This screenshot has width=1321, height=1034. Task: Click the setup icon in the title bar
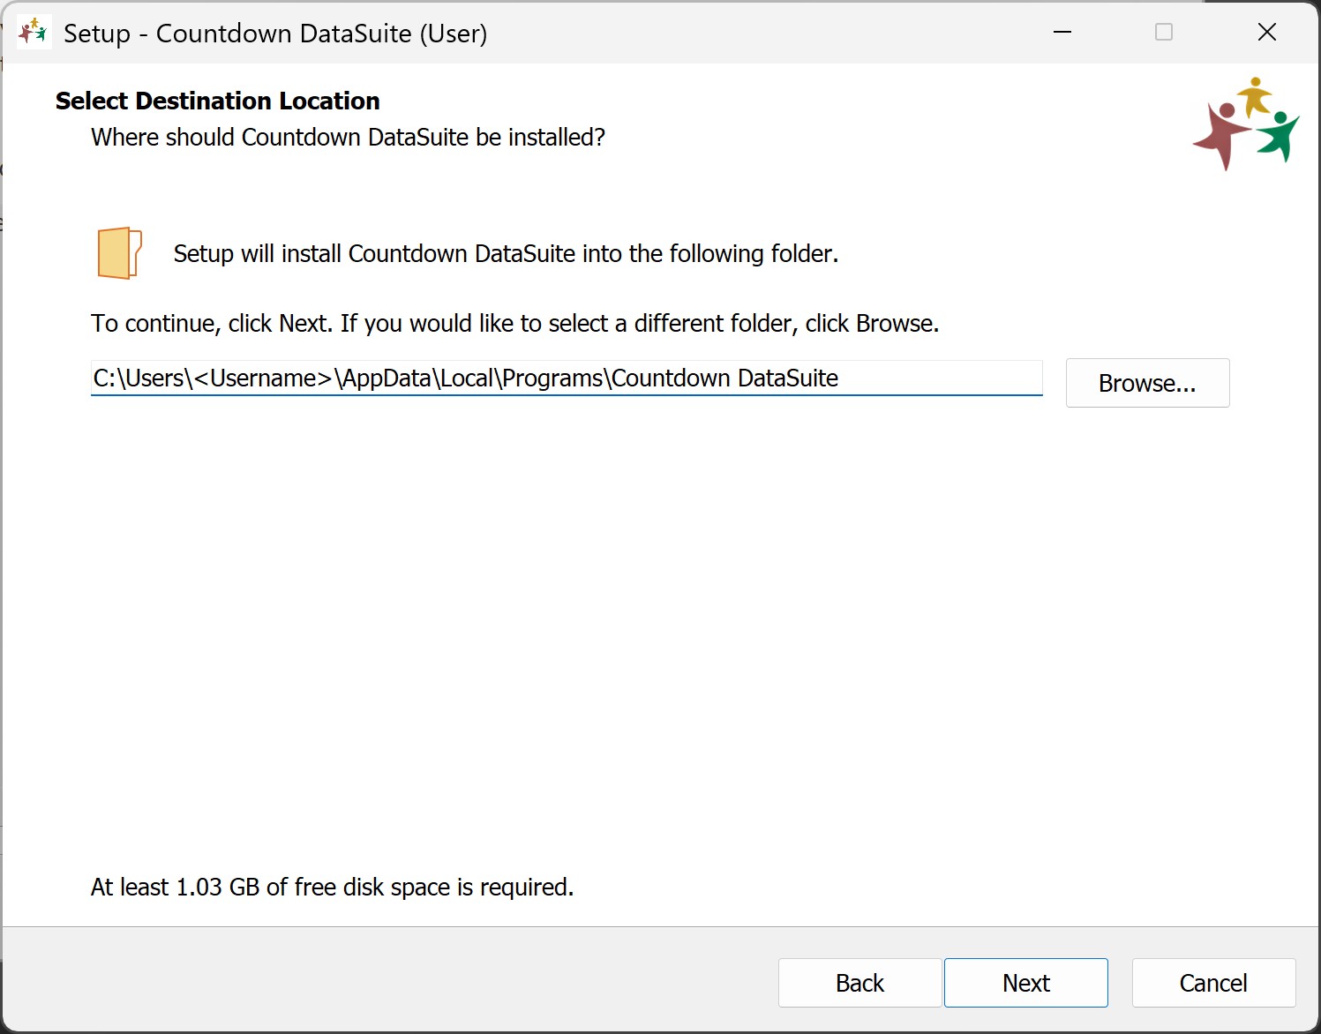(x=34, y=33)
